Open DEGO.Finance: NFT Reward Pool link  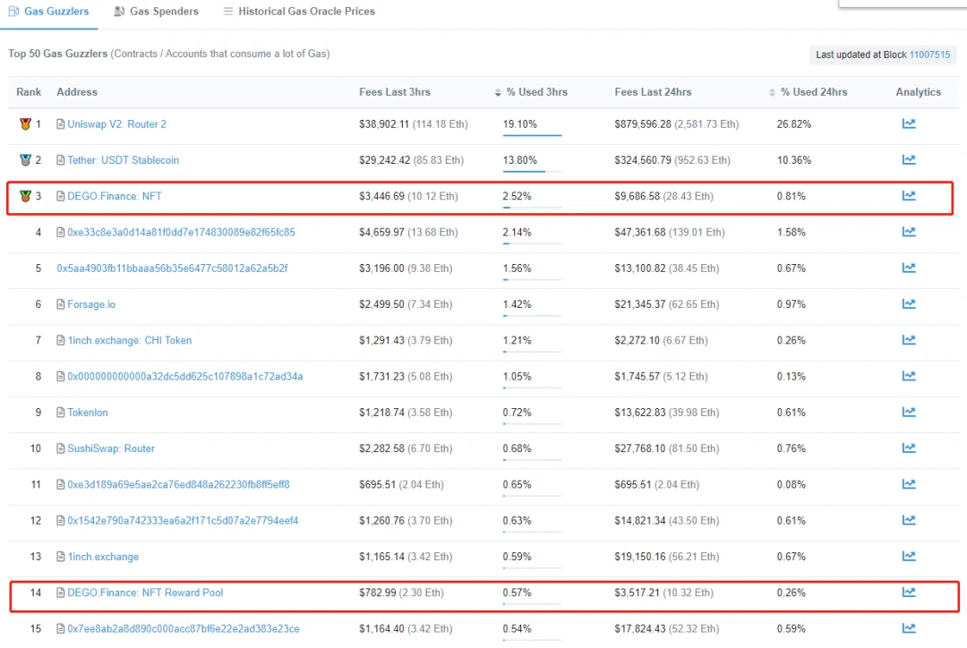(x=145, y=593)
